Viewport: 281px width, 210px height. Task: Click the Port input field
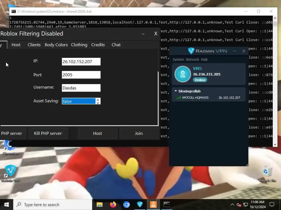pos(81,75)
